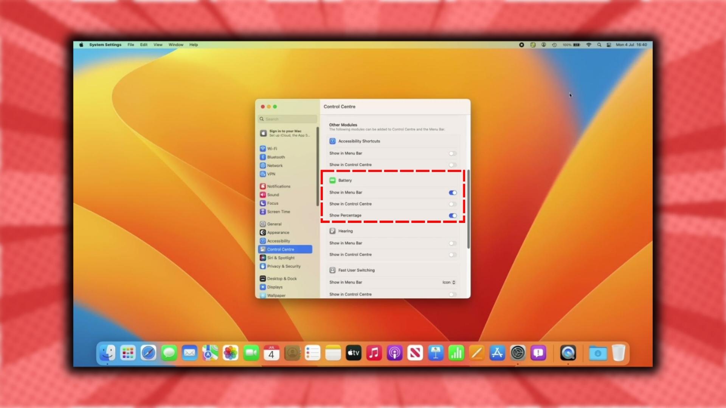Open the File menu

click(x=131, y=45)
